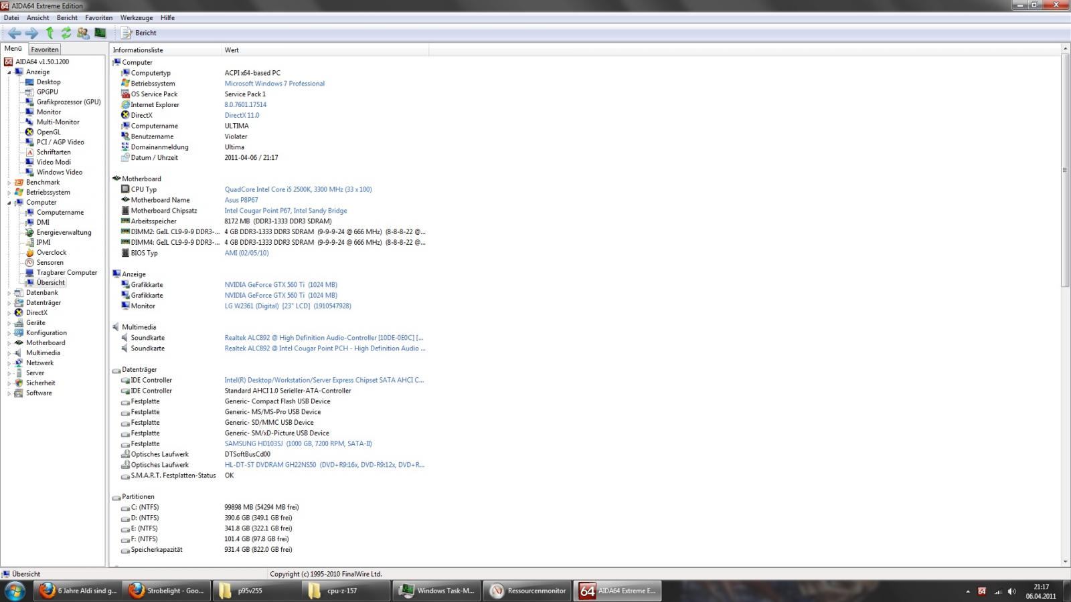Viewport: 1071px width, 602px height.
Task: Select the Energieverwaltung icon in the tree
Action: coord(29,233)
